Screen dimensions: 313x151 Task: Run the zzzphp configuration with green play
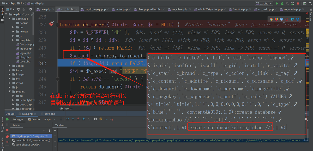(277, 3)
